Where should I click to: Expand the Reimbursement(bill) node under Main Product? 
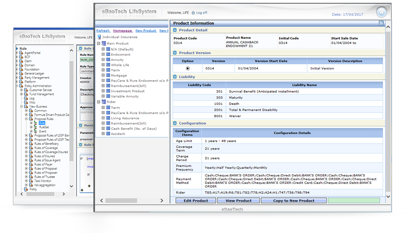coord(103,86)
